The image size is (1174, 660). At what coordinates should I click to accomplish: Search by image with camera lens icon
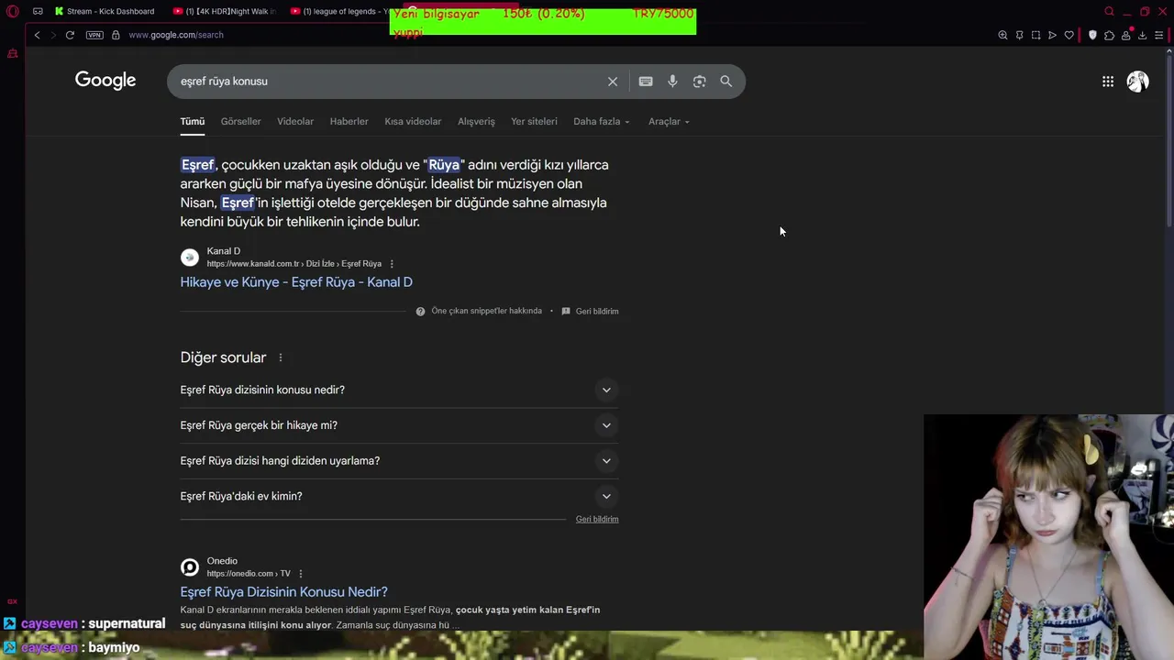(699, 81)
